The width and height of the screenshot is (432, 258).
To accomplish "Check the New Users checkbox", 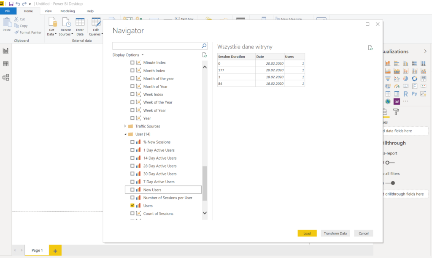I will coord(132,190).
